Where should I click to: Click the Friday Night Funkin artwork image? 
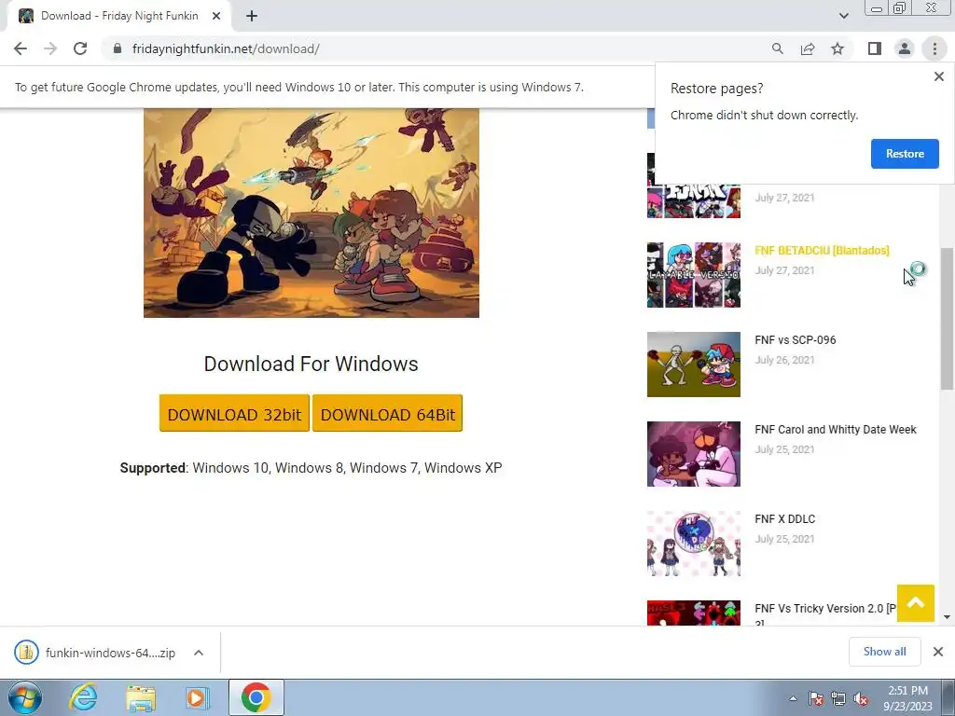click(311, 213)
